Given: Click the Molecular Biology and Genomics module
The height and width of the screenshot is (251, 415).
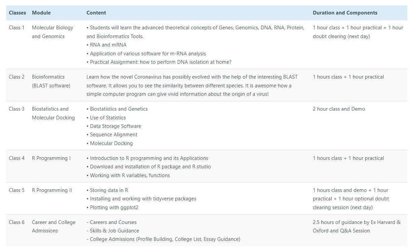Looking at the screenshot, I should [53, 32].
